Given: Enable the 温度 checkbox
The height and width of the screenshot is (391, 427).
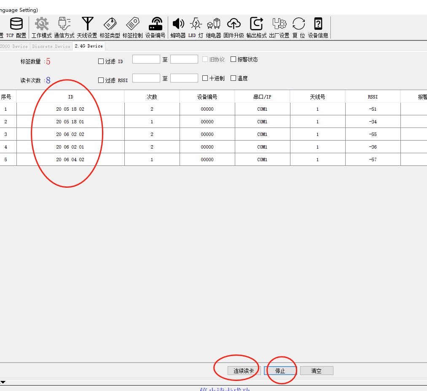Looking at the screenshot, I should [233, 78].
